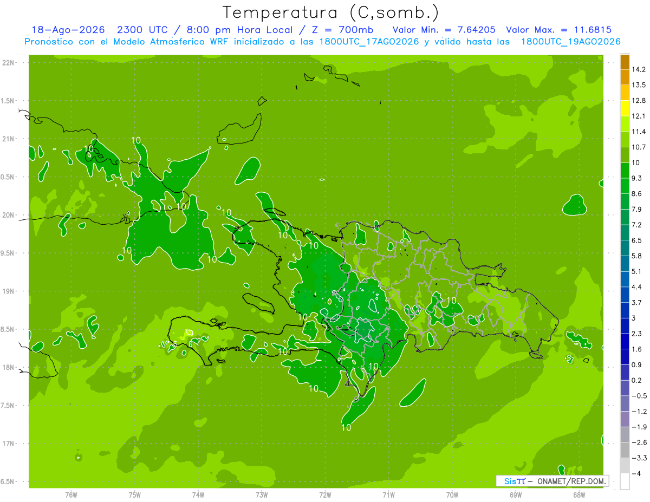The width and height of the screenshot is (650, 502).
Task: Click the "1.6" color scale label
Action: point(637,349)
